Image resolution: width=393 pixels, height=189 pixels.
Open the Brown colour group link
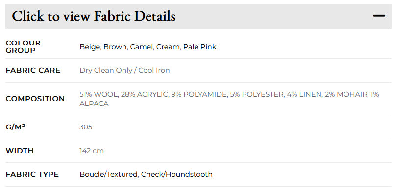click(x=115, y=47)
